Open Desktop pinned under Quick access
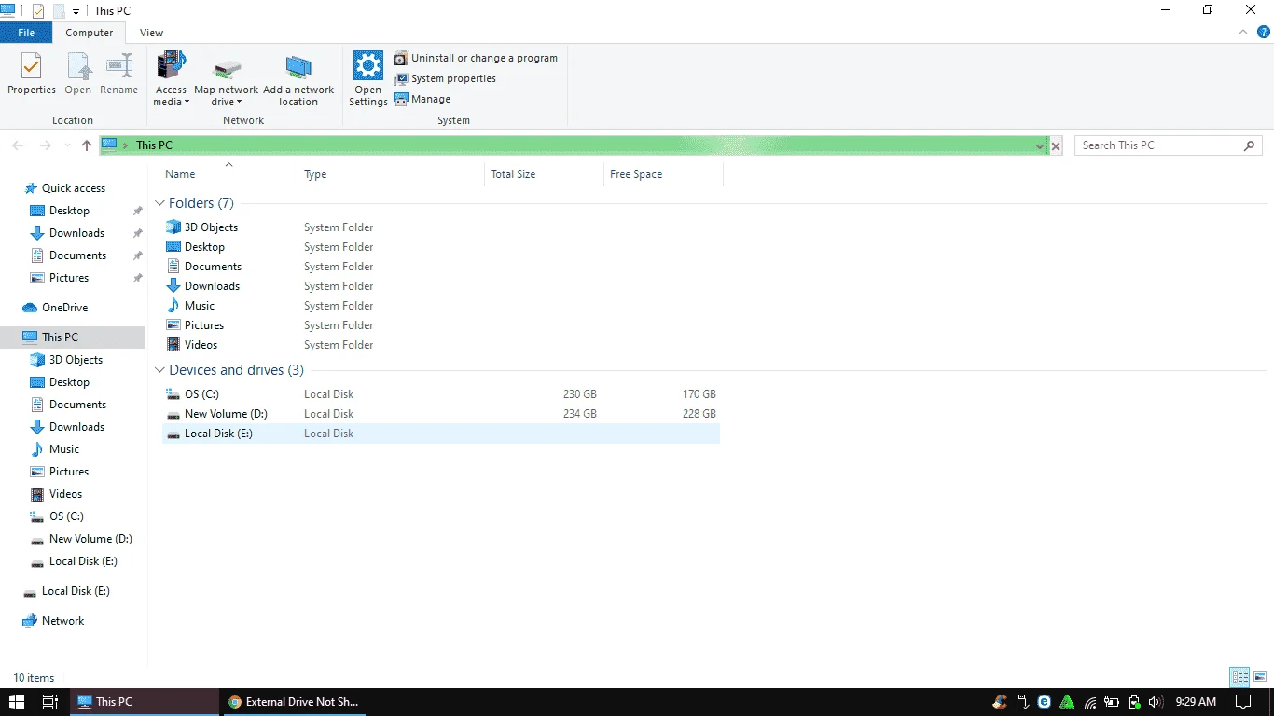The width and height of the screenshot is (1274, 716). click(69, 211)
